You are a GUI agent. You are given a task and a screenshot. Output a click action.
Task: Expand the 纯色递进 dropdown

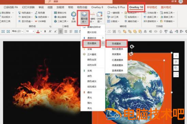(32, 13)
